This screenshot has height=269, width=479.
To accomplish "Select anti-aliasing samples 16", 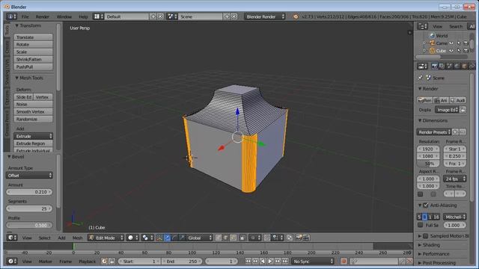I will (436, 217).
